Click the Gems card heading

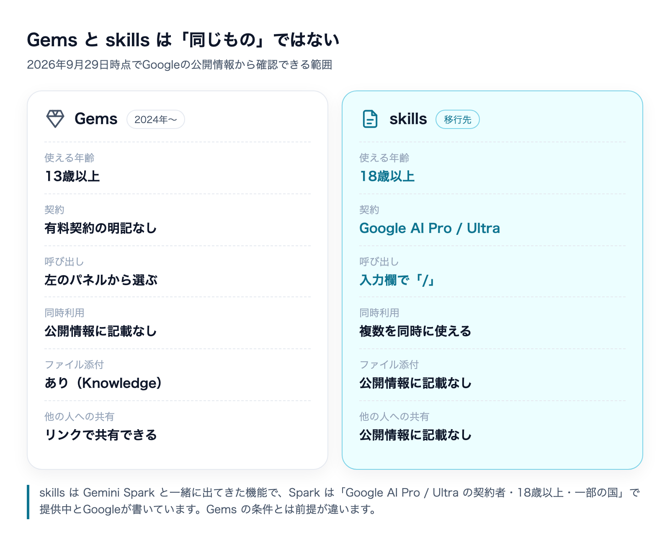coord(96,119)
